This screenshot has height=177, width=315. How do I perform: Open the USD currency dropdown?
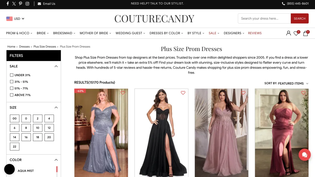pos(15,19)
